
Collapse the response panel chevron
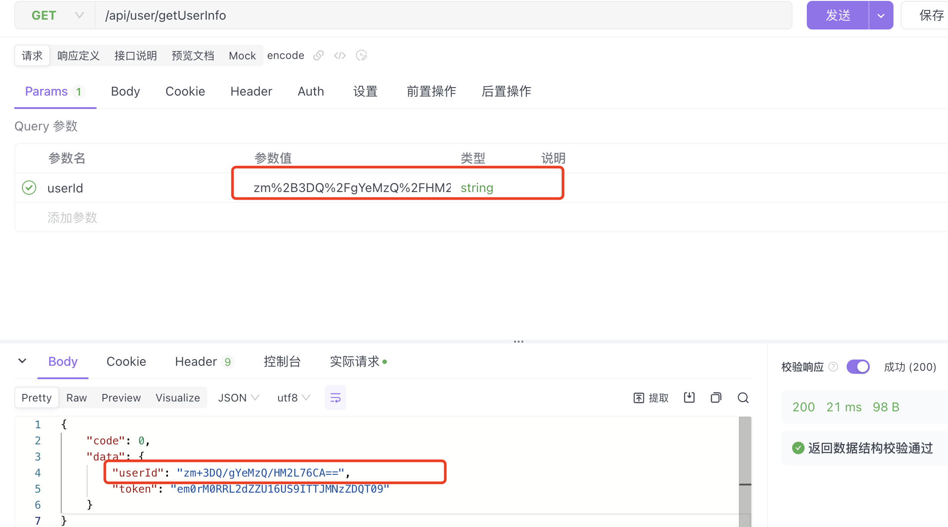[x=22, y=361]
